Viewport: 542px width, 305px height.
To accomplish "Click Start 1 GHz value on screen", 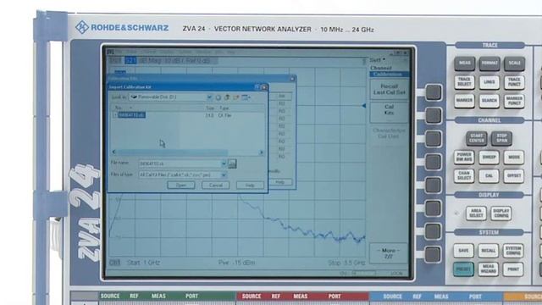I will pos(143,263).
